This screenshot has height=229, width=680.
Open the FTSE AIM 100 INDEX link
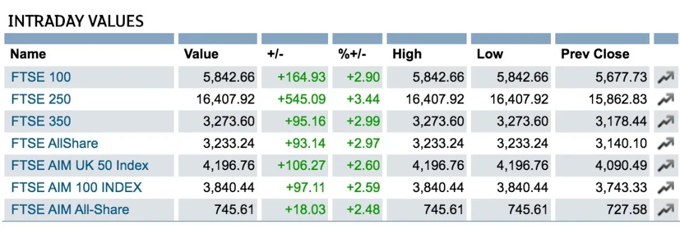tap(76, 188)
